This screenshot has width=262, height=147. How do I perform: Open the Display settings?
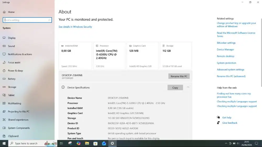12,38
